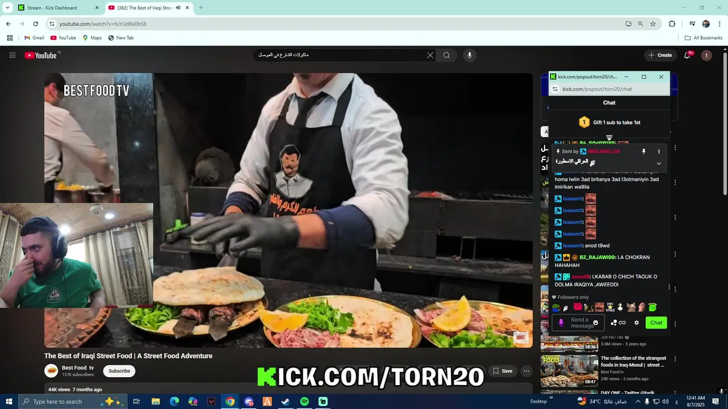Click the Chrome address bar URL
This screenshot has height=409, width=728.
102,24
